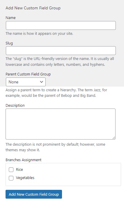Click the Description textarea resize handle
124x203 pixels.
pos(114,138)
